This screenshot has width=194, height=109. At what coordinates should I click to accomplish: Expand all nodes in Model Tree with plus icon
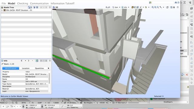pos(41,7)
